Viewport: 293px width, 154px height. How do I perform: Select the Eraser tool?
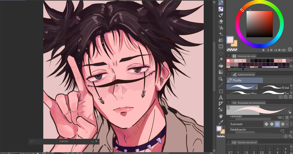(x=221, y=21)
